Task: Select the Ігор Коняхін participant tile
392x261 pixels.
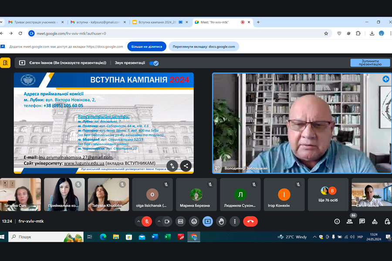Action: [x=284, y=194]
